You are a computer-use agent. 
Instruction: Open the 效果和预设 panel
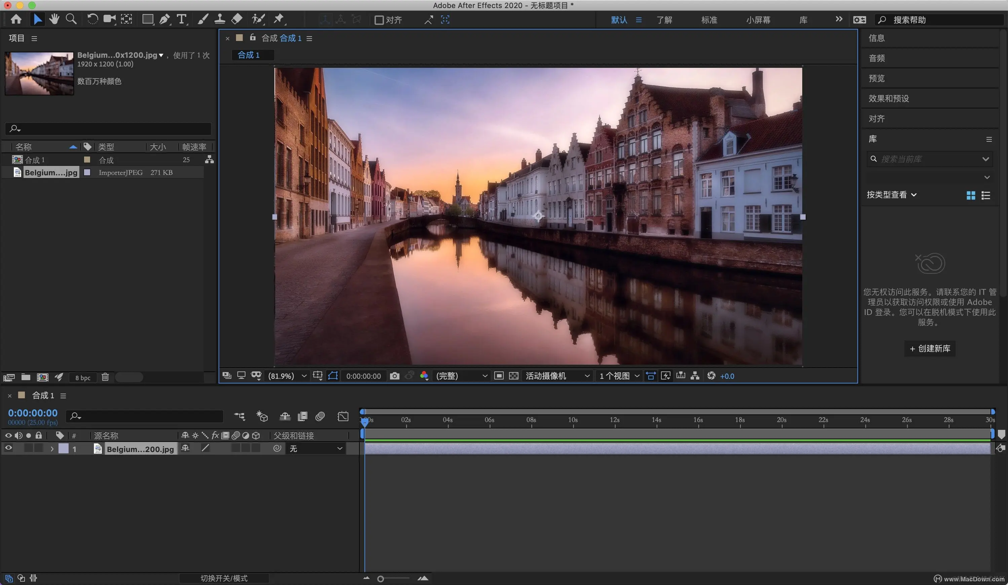(888, 98)
